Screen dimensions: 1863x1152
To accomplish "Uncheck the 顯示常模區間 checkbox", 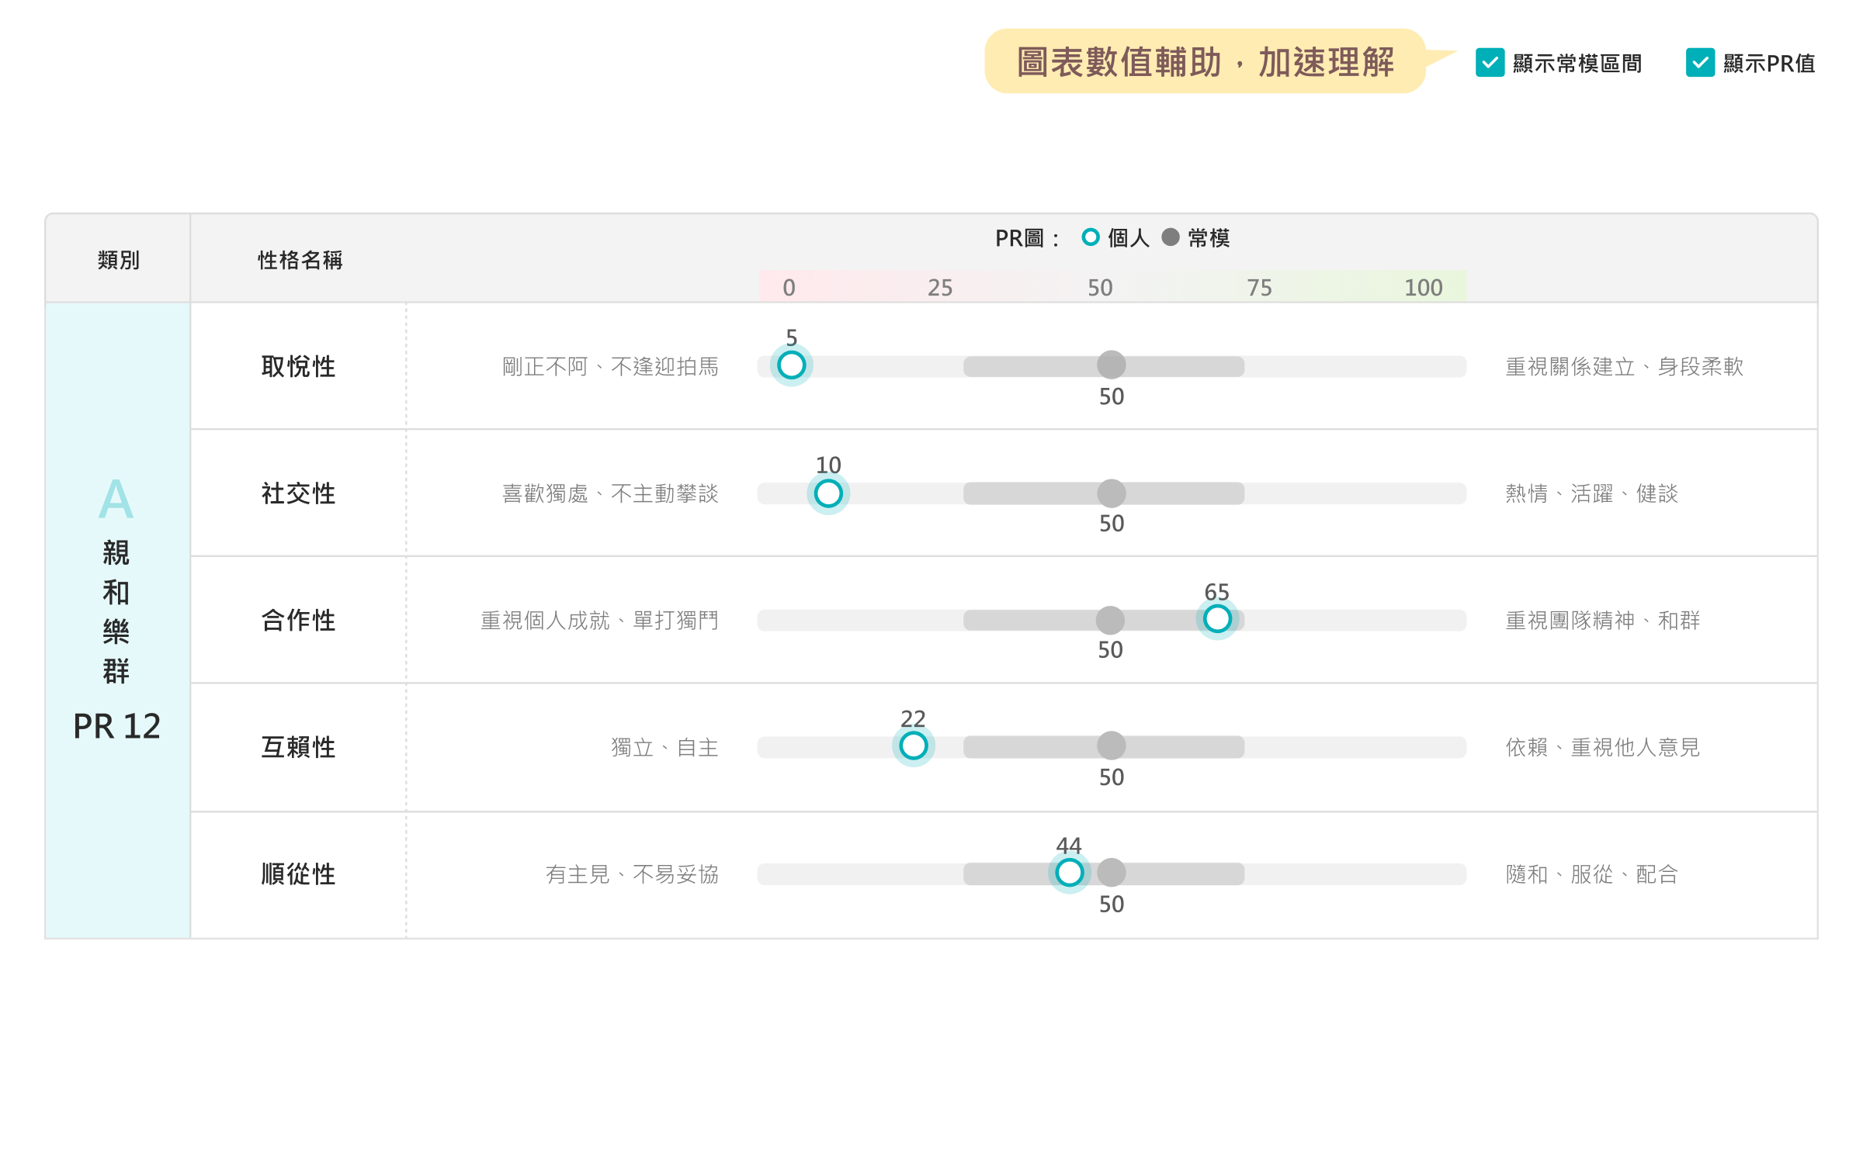I will click(x=1490, y=63).
